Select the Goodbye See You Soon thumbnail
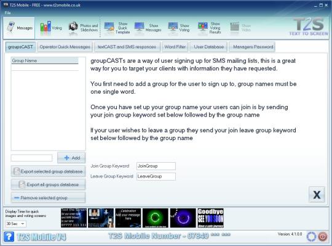The width and height of the screenshot is (332, 246). [210, 218]
